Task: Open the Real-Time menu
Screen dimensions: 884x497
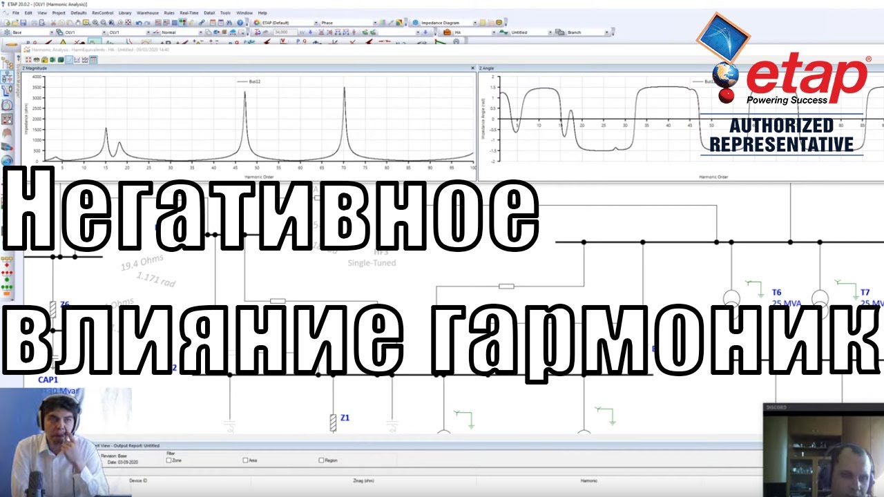Action: point(189,12)
